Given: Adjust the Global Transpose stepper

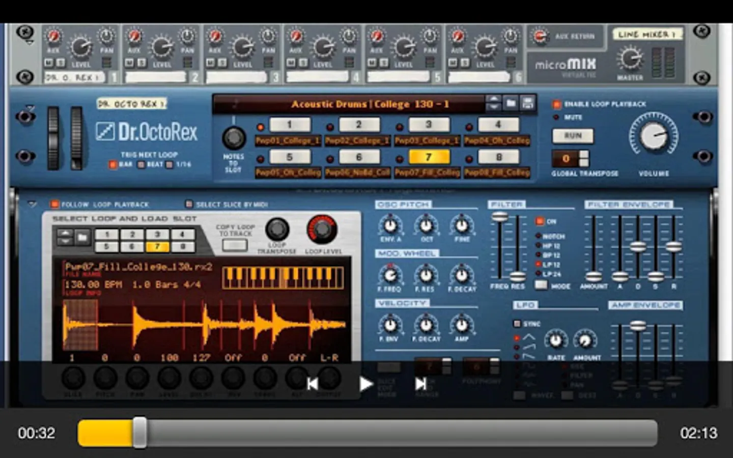Looking at the screenshot, I should 584,159.
